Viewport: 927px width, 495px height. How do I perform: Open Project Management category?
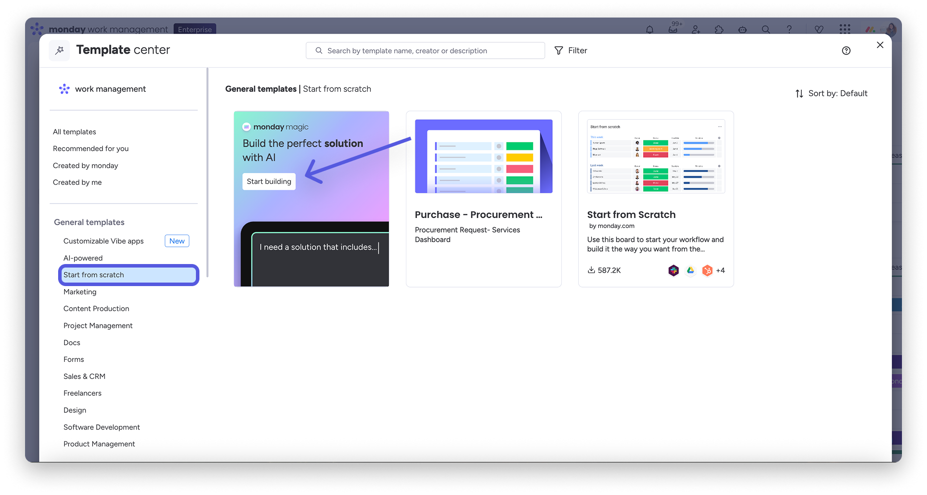pyautogui.click(x=98, y=326)
